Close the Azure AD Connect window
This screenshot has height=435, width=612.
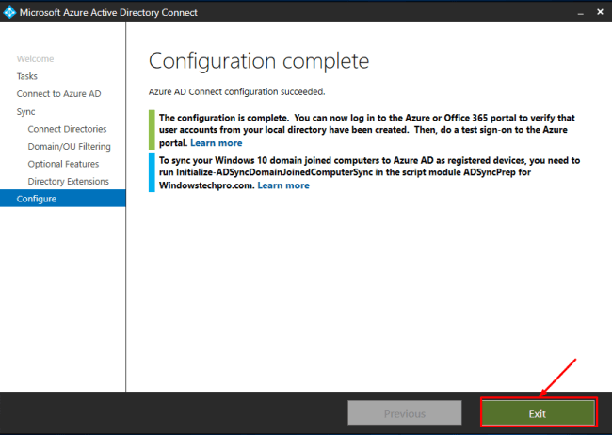coord(601,12)
